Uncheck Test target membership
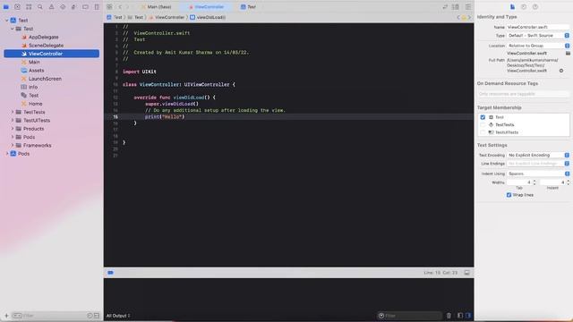This screenshot has height=322, width=573. (483, 117)
